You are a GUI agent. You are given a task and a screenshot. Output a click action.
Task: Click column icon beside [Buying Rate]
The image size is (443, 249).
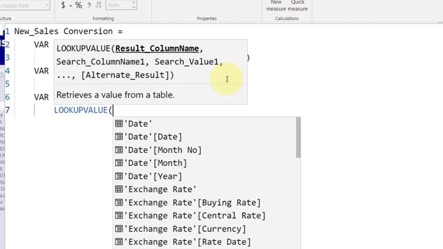tap(119, 203)
